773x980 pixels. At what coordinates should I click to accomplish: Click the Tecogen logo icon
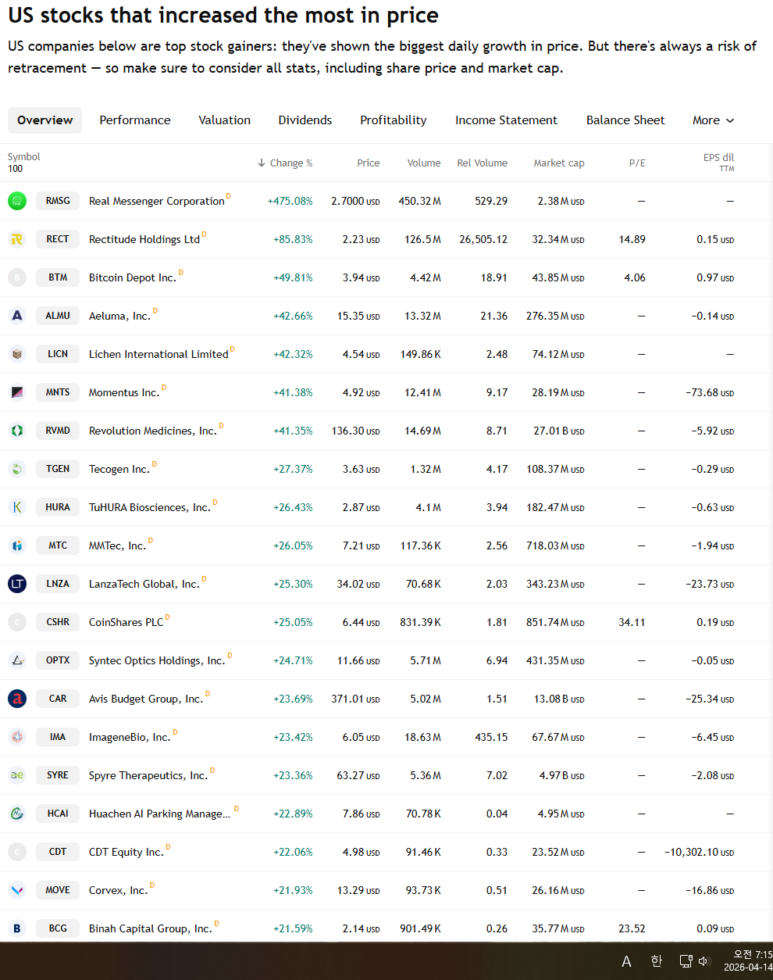coord(17,469)
